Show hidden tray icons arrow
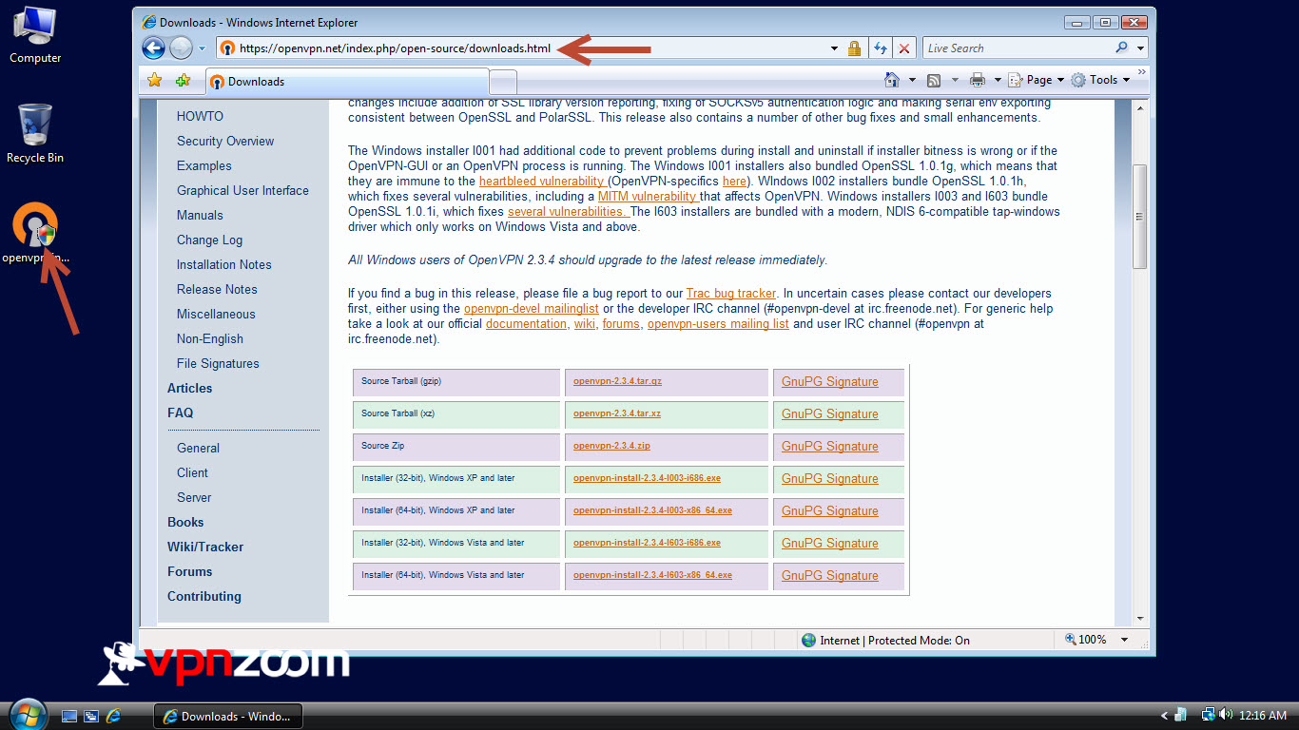This screenshot has height=730, width=1299. coord(1165,716)
